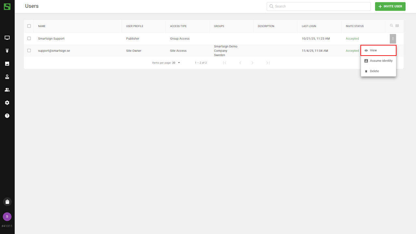The width and height of the screenshot is (416, 234).
Task: Open the Help question mark icon
Action: coord(7,116)
